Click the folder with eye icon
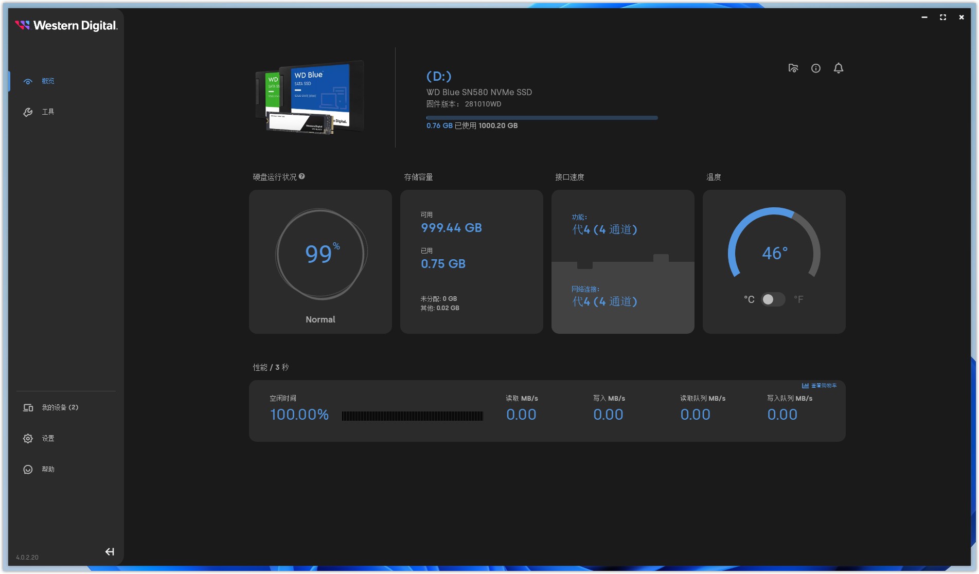979x574 pixels. (x=793, y=68)
